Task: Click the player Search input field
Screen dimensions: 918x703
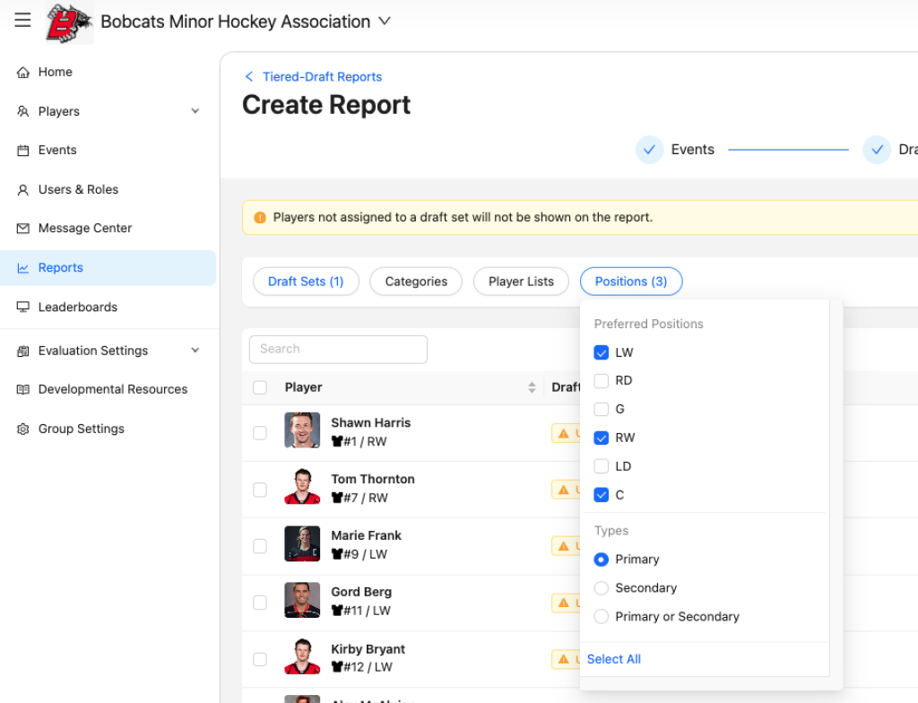Action: point(338,349)
